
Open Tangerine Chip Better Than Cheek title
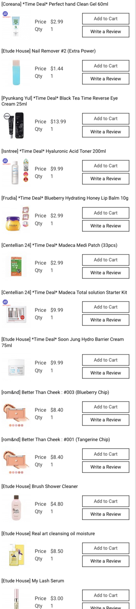click(56, 439)
